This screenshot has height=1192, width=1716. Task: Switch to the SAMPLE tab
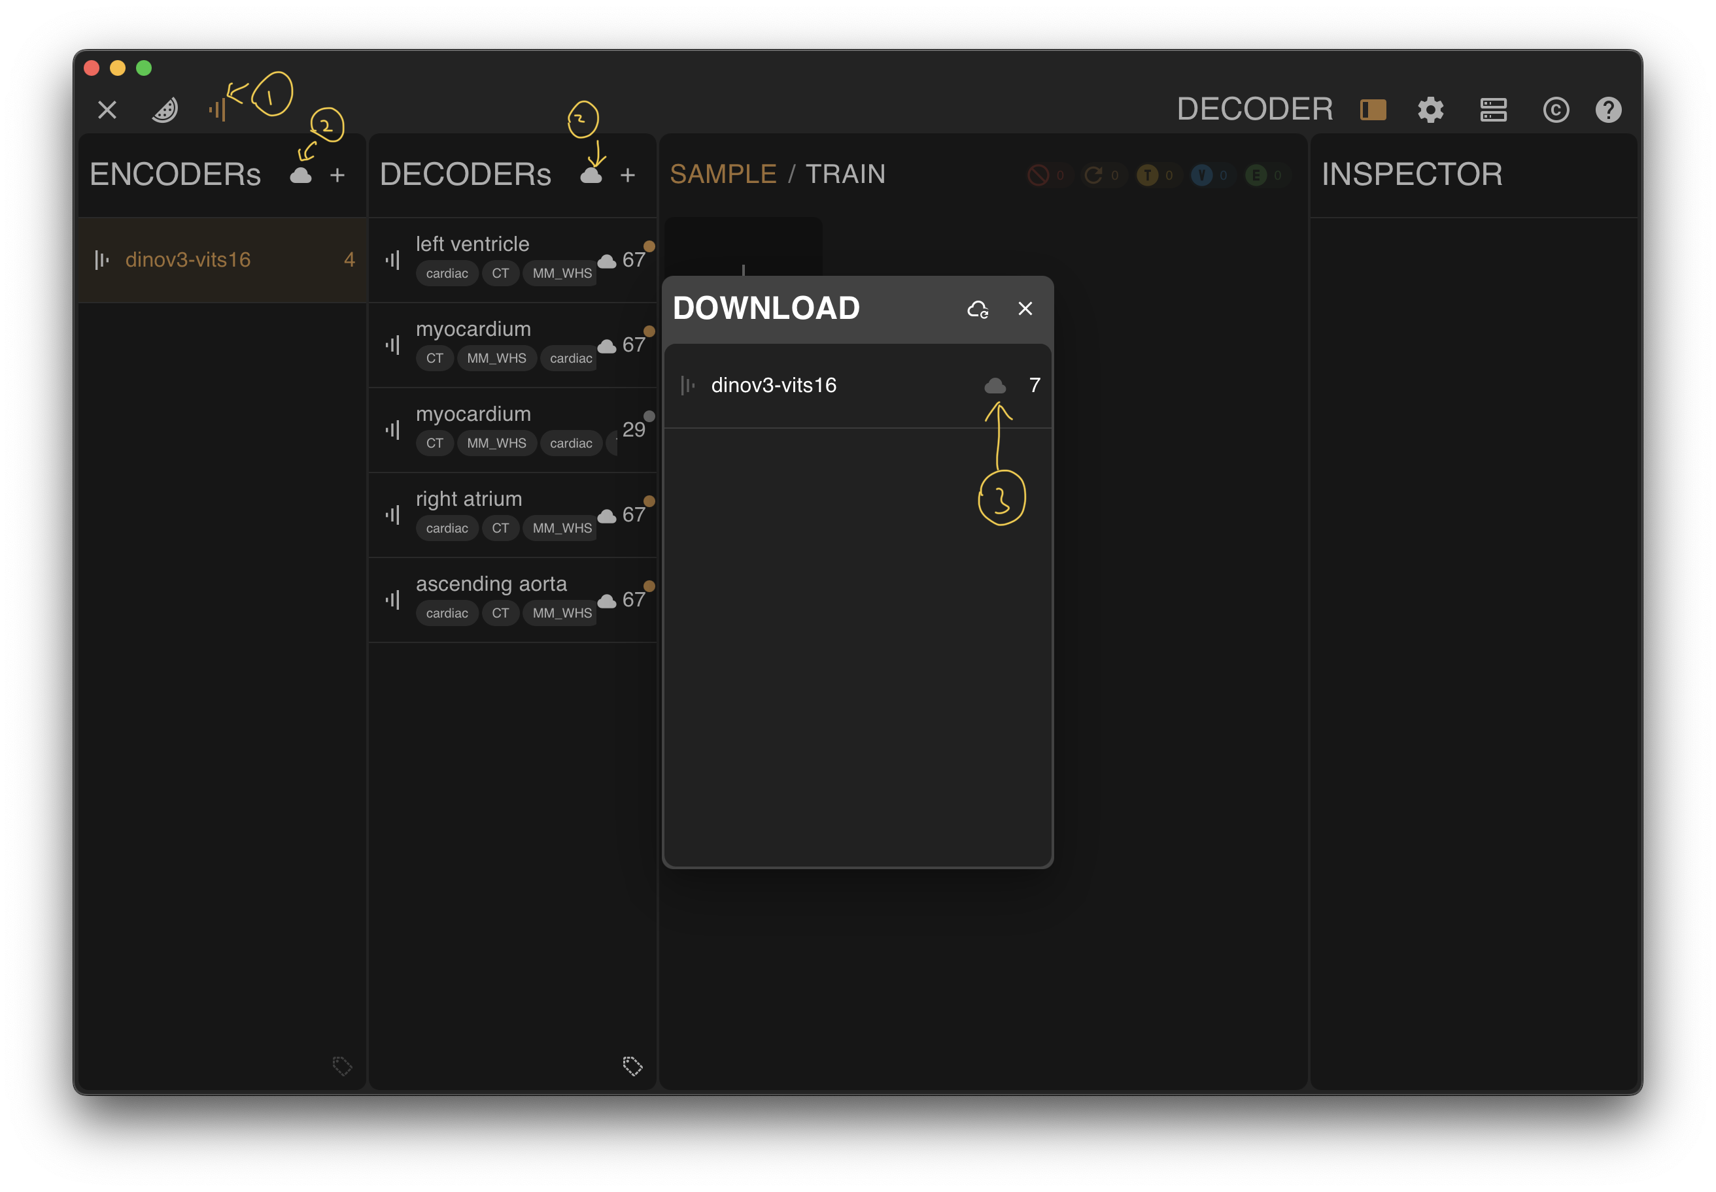pos(723,174)
